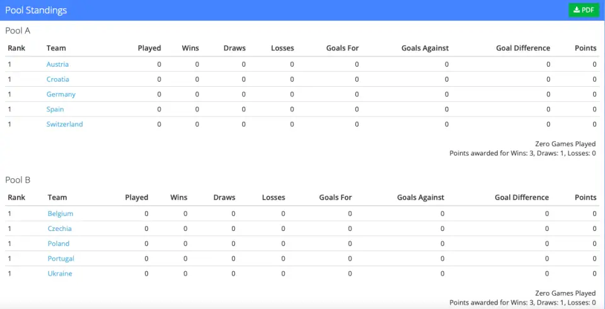Click Pool B Rank column header
The image size is (605, 309).
16,197
